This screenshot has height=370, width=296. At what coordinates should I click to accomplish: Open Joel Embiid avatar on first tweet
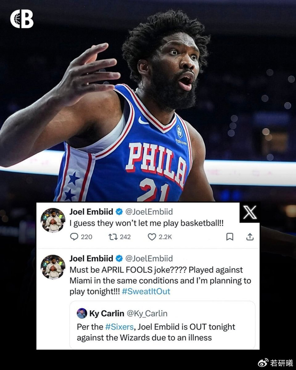[53, 220]
